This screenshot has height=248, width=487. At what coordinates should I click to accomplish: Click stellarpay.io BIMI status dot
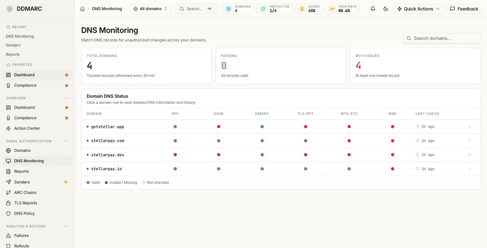click(x=393, y=169)
